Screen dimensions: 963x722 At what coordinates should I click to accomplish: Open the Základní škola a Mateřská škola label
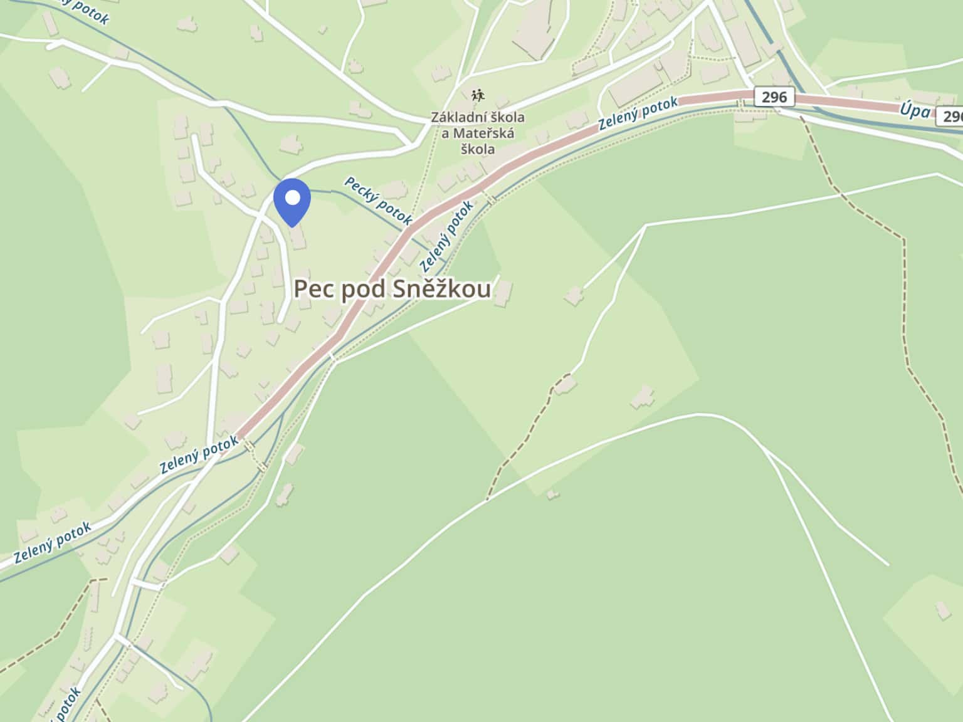pos(478,133)
